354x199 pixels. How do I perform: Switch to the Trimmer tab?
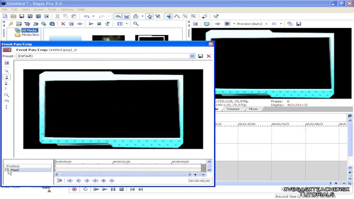point(233,109)
